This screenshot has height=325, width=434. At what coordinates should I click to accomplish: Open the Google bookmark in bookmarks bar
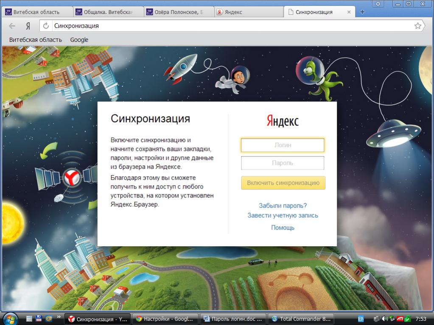[79, 40]
